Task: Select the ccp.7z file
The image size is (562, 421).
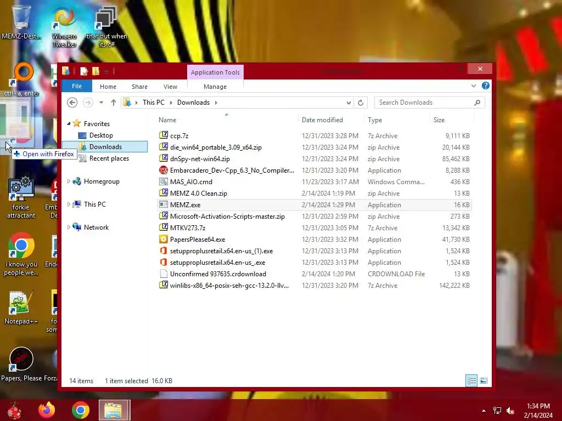Action: click(x=314, y=136)
